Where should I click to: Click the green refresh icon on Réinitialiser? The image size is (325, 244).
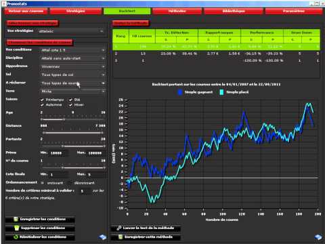16,237
